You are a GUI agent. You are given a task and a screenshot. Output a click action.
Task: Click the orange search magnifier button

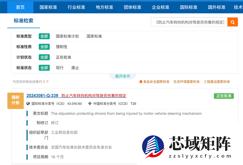[232, 22]
